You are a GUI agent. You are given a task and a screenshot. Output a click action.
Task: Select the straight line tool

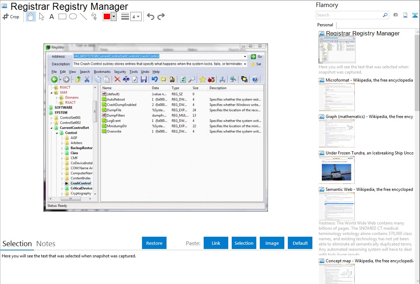point(83,16)
